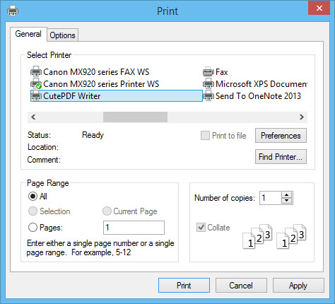Click the 'CutePDF Writer' name
The width and height of the screenshot is (335, 304).
coord(72,96)
